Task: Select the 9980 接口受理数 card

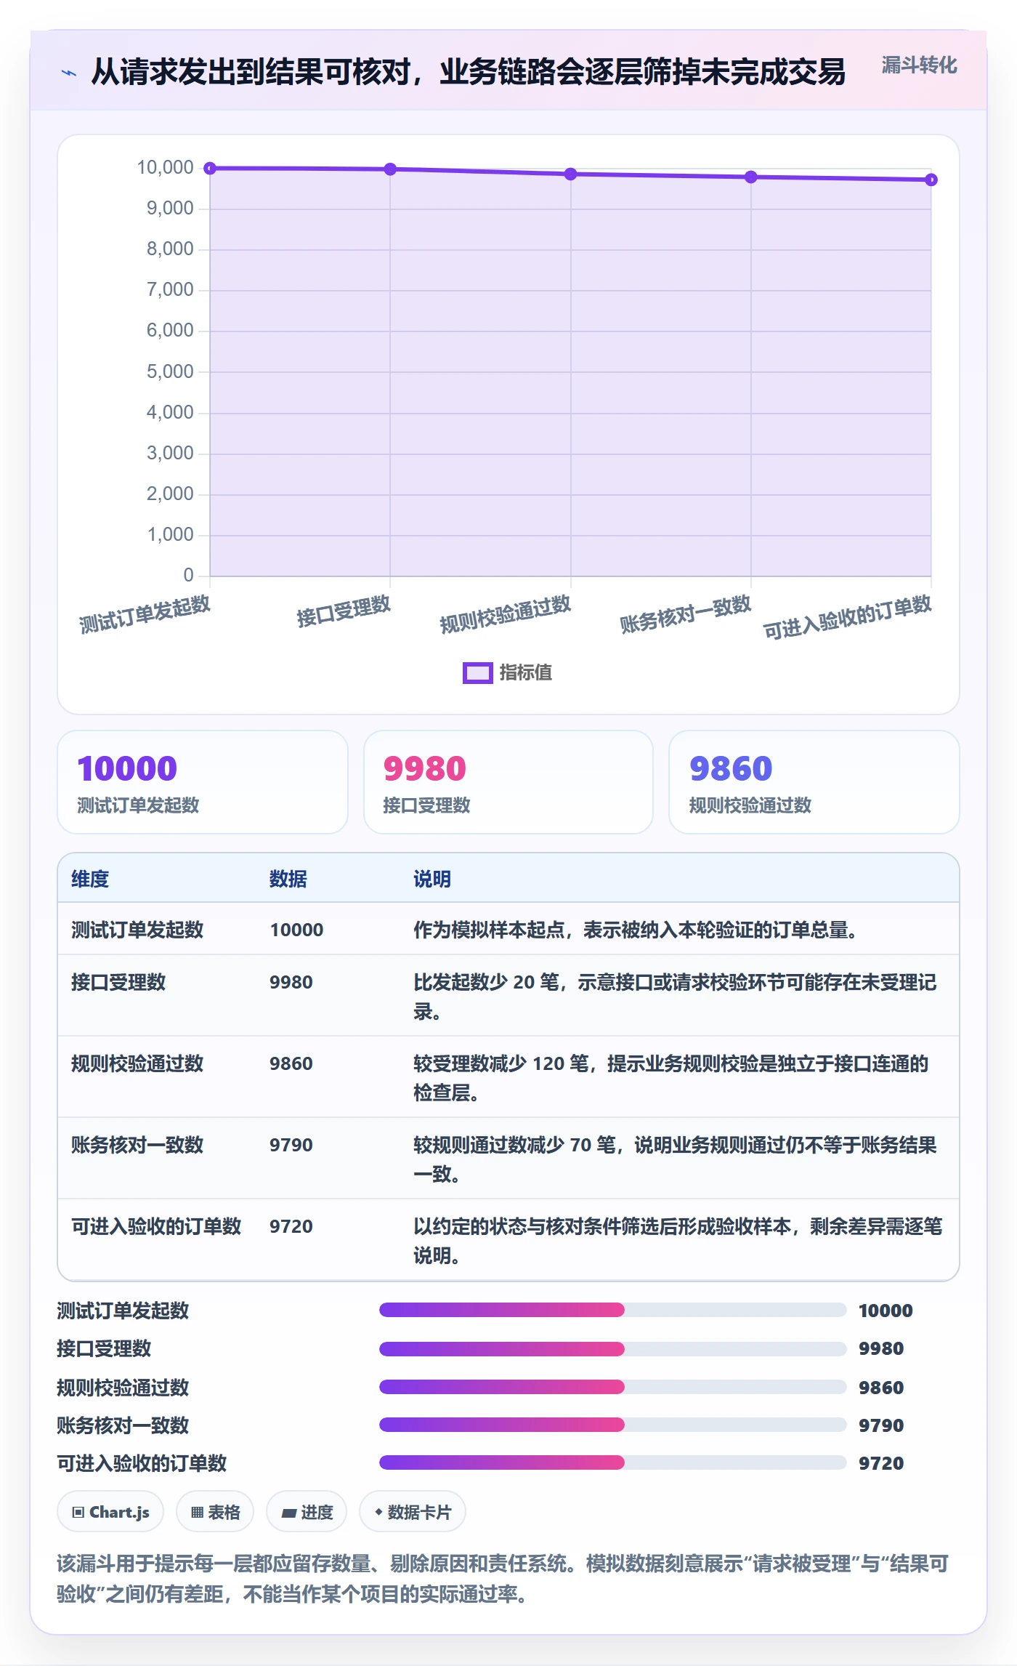Action: coord(508,782)
